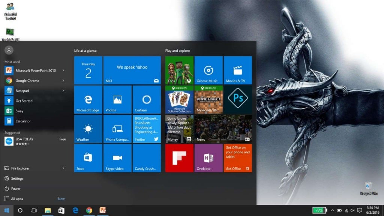Open the Photos tile
The image size is (384, 216).
117,99
